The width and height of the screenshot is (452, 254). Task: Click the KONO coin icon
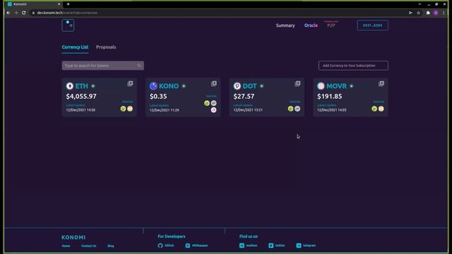[x=153, y=86]
